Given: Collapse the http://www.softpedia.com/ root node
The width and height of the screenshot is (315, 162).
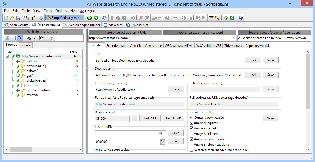Looking at the screenshot, I should [x=8, y=56].
